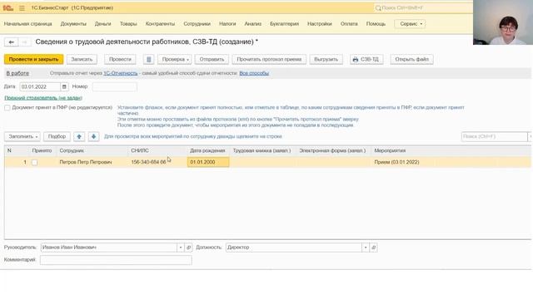The height and width of the screenshot is (299, 533).
Task: Click the Отправить button
Action: 212,59
